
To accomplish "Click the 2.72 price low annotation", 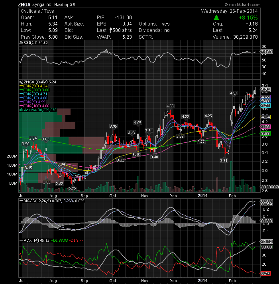I will point(73,189).
